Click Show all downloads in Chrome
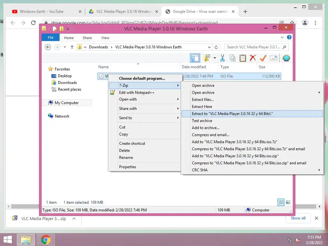The height and width of the screenshot is (246, 328). coord(298,218)
